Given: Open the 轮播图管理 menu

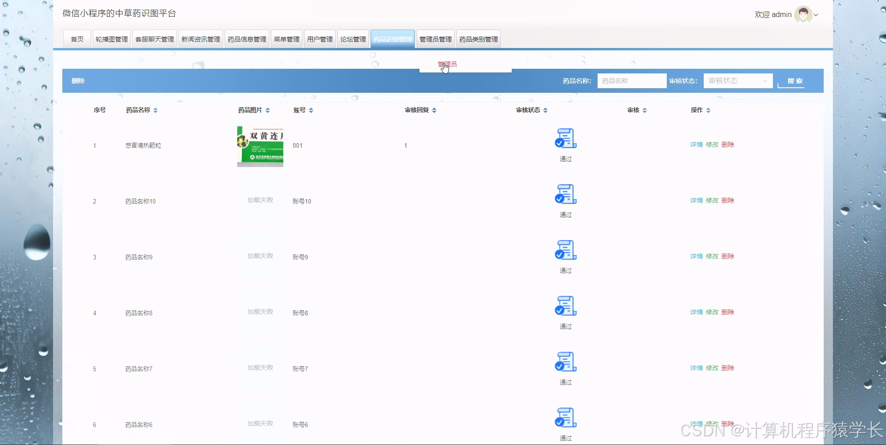Looking at the screenshot, I should [x=112, y=39].
